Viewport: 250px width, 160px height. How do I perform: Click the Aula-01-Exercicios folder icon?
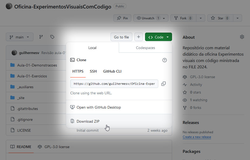pyautogui.click(x=12, y=76)
